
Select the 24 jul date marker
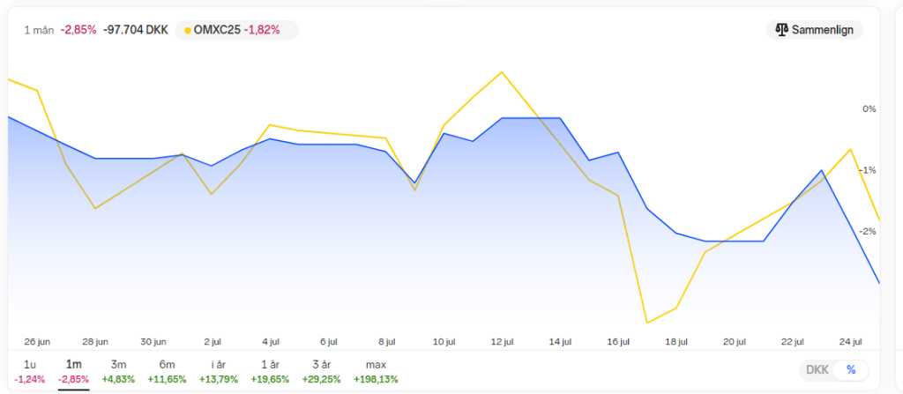[x=851, y=342]
